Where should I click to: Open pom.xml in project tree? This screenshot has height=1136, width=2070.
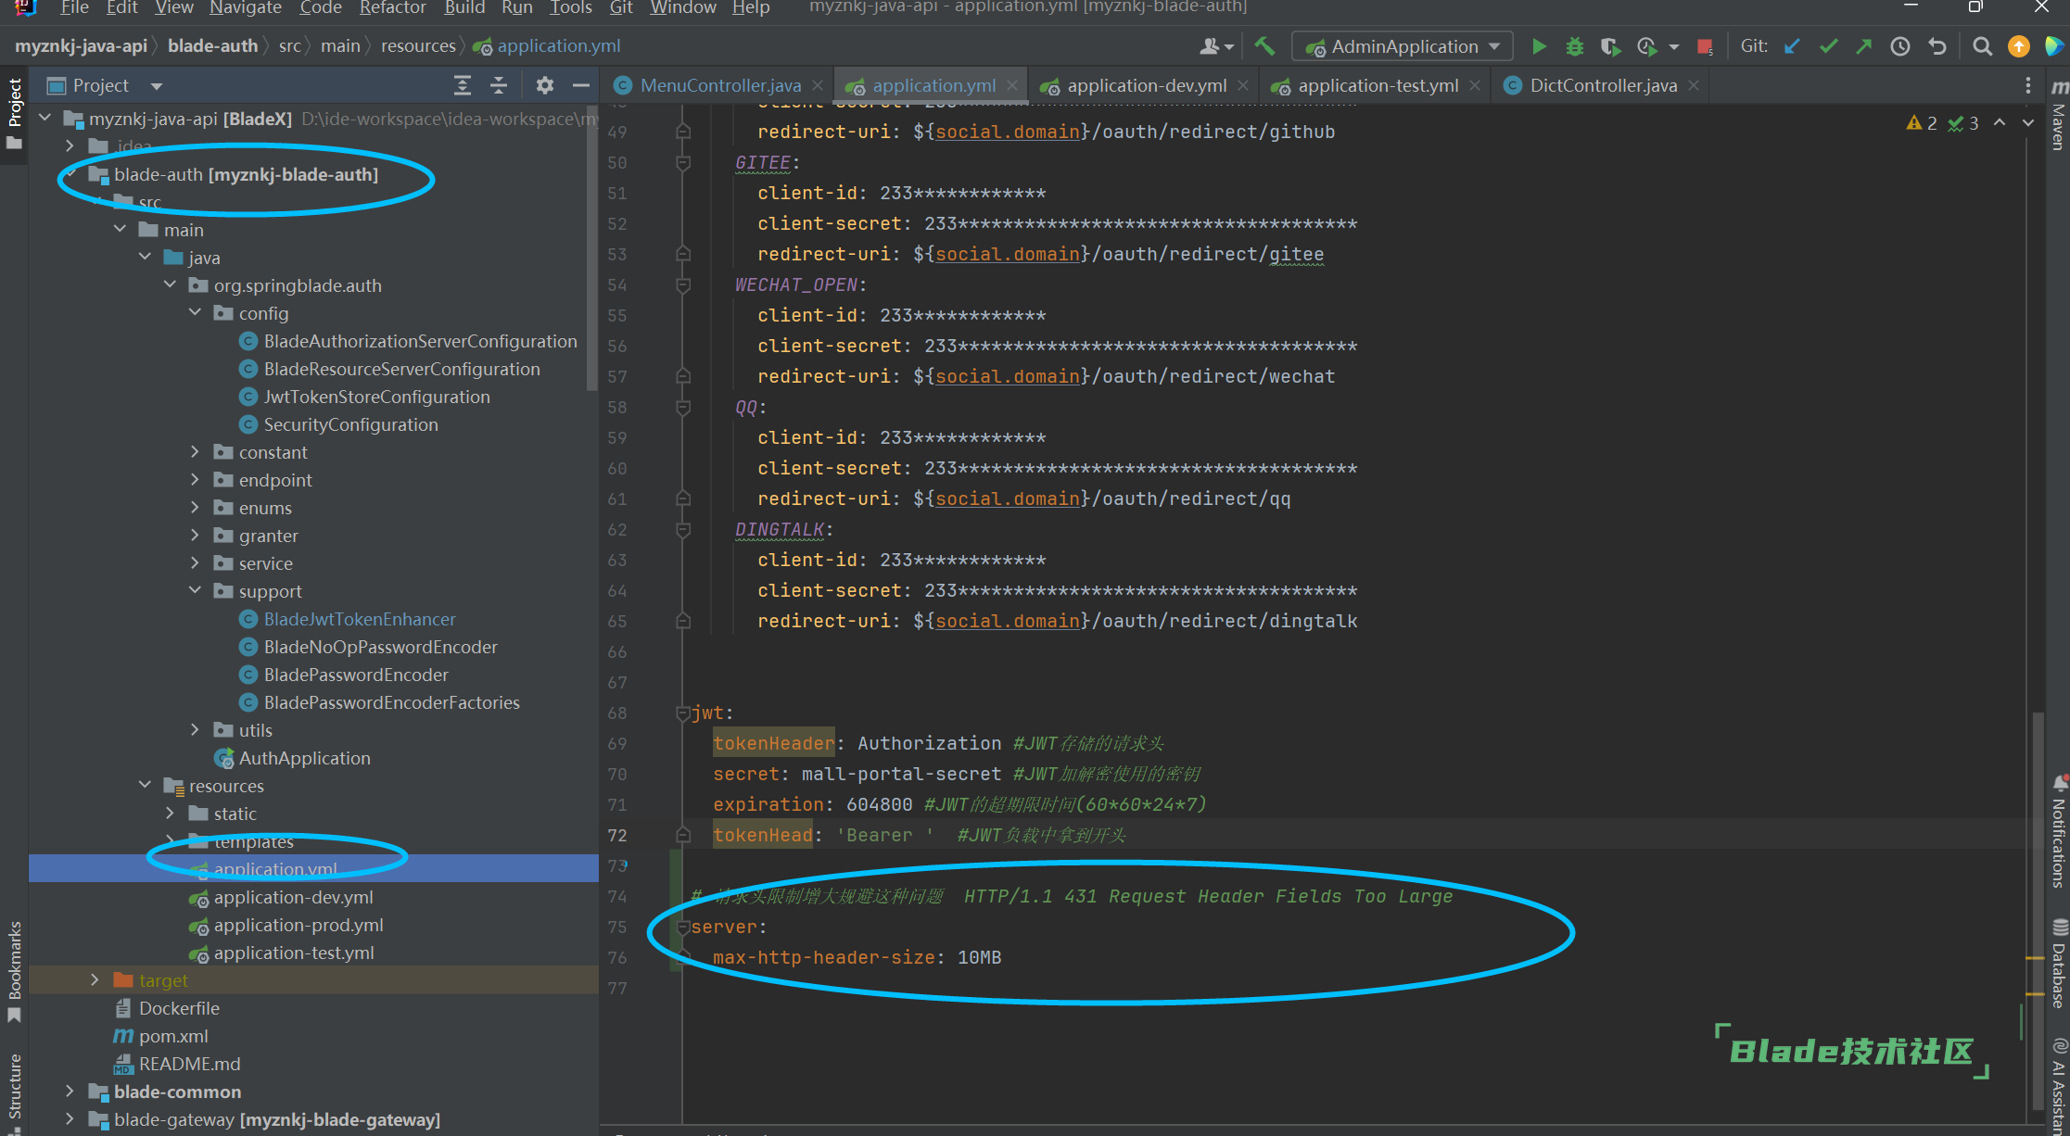click(173, 1036)
